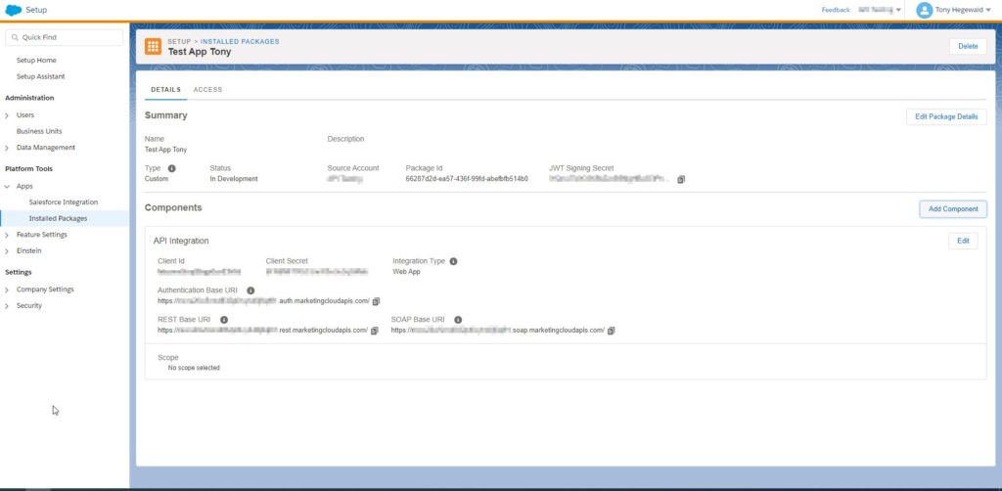Copy the JWT Signing Secret
1002x491 pixels.
[681, 179]
